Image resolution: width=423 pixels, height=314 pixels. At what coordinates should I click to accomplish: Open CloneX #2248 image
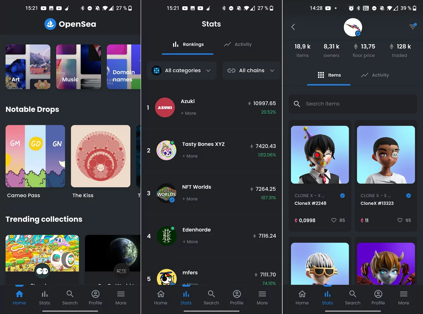tap(320, 155)
